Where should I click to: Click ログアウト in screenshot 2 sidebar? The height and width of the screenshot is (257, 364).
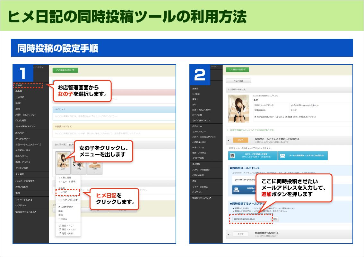pyautogui.click(x=197, y=192)
